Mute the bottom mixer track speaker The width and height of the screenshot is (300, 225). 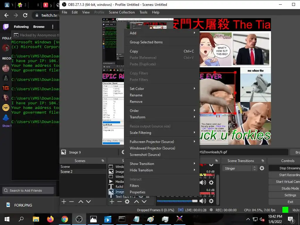point(203,201)
